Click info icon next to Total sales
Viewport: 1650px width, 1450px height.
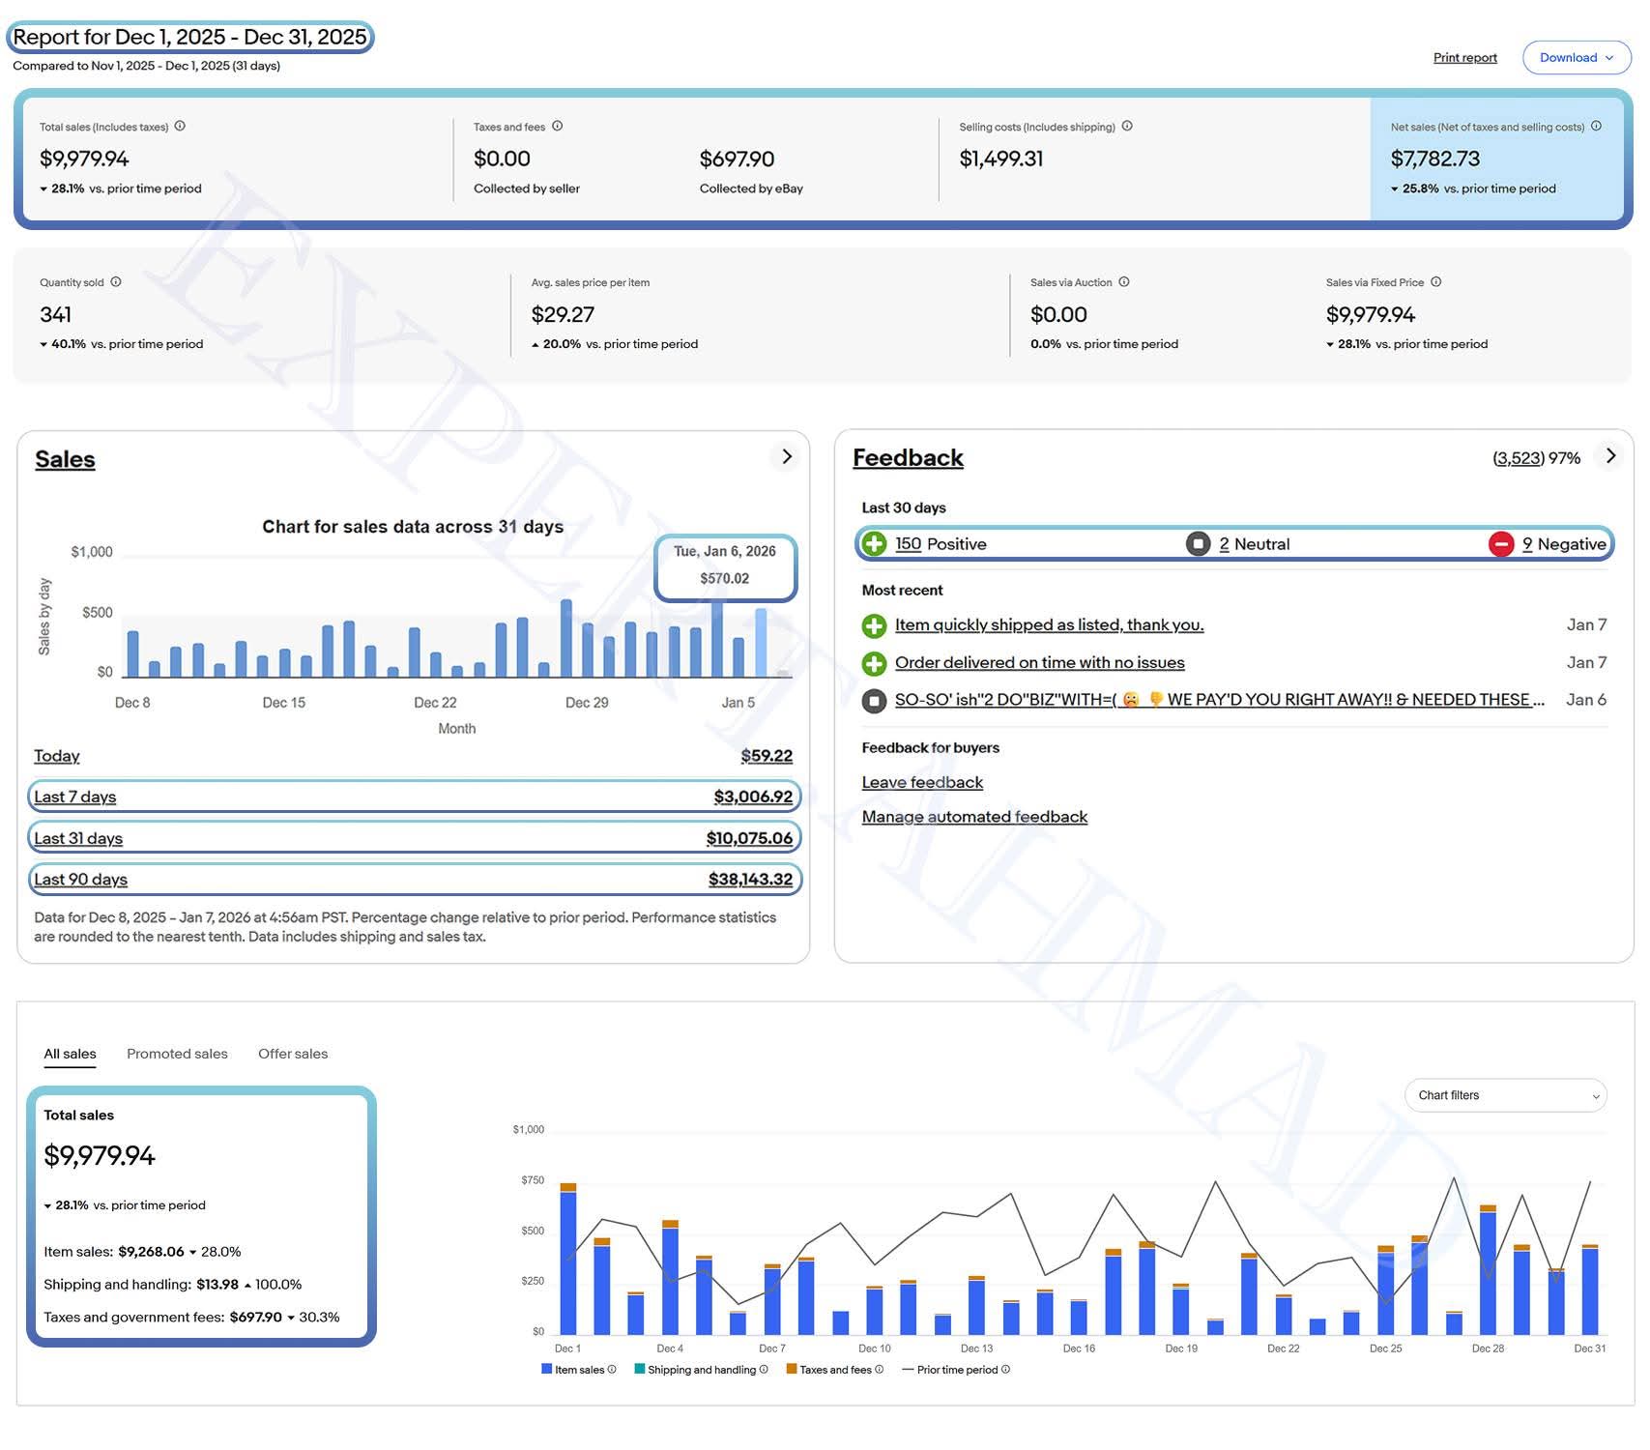coord(180,126)
